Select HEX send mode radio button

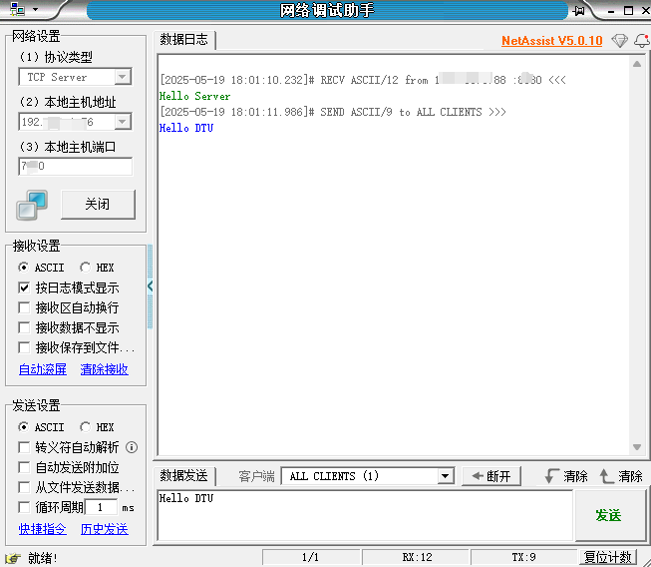coord(85,427)
